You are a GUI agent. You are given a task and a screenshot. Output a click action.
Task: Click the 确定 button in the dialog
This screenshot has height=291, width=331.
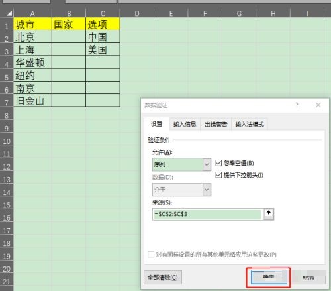(x=269, y=277)
